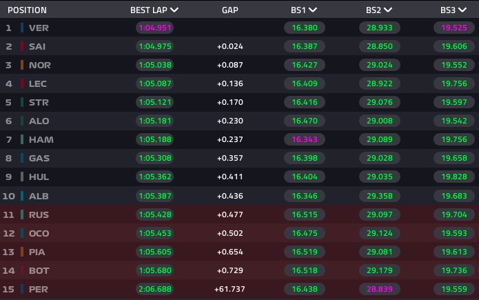Click HAM's teal team color marker
The width and height of the screenshot is (479, 300).
pos(22,139)
